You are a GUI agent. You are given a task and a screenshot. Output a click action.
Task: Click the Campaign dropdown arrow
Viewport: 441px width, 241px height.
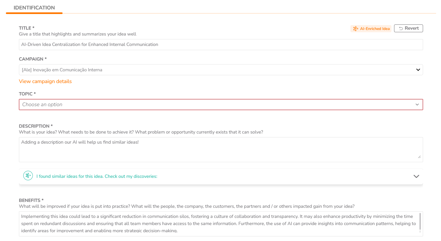click(418, 70)
